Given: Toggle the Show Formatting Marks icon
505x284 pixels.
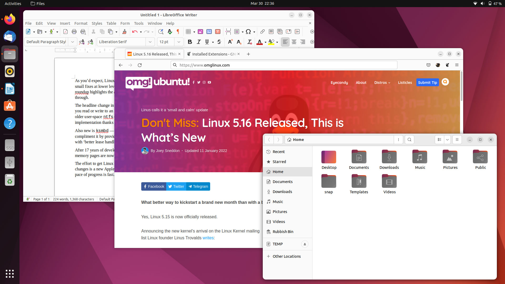Looking at the screenshot, I should (178, 32).
